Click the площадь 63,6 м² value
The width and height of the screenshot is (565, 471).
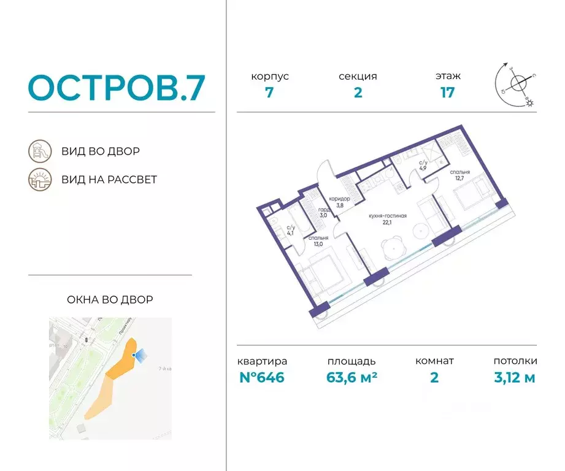(352, 377)
